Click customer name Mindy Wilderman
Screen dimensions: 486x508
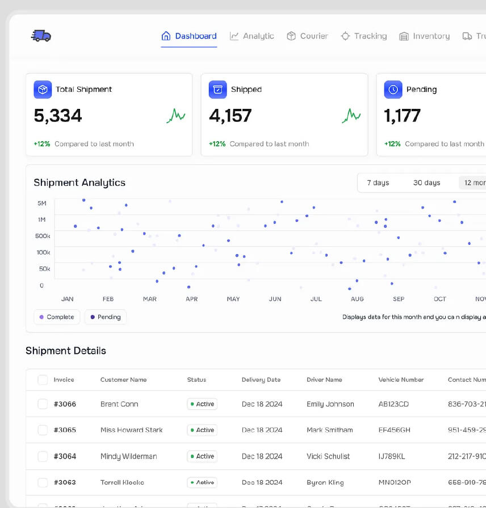click(x=128, y=456)
